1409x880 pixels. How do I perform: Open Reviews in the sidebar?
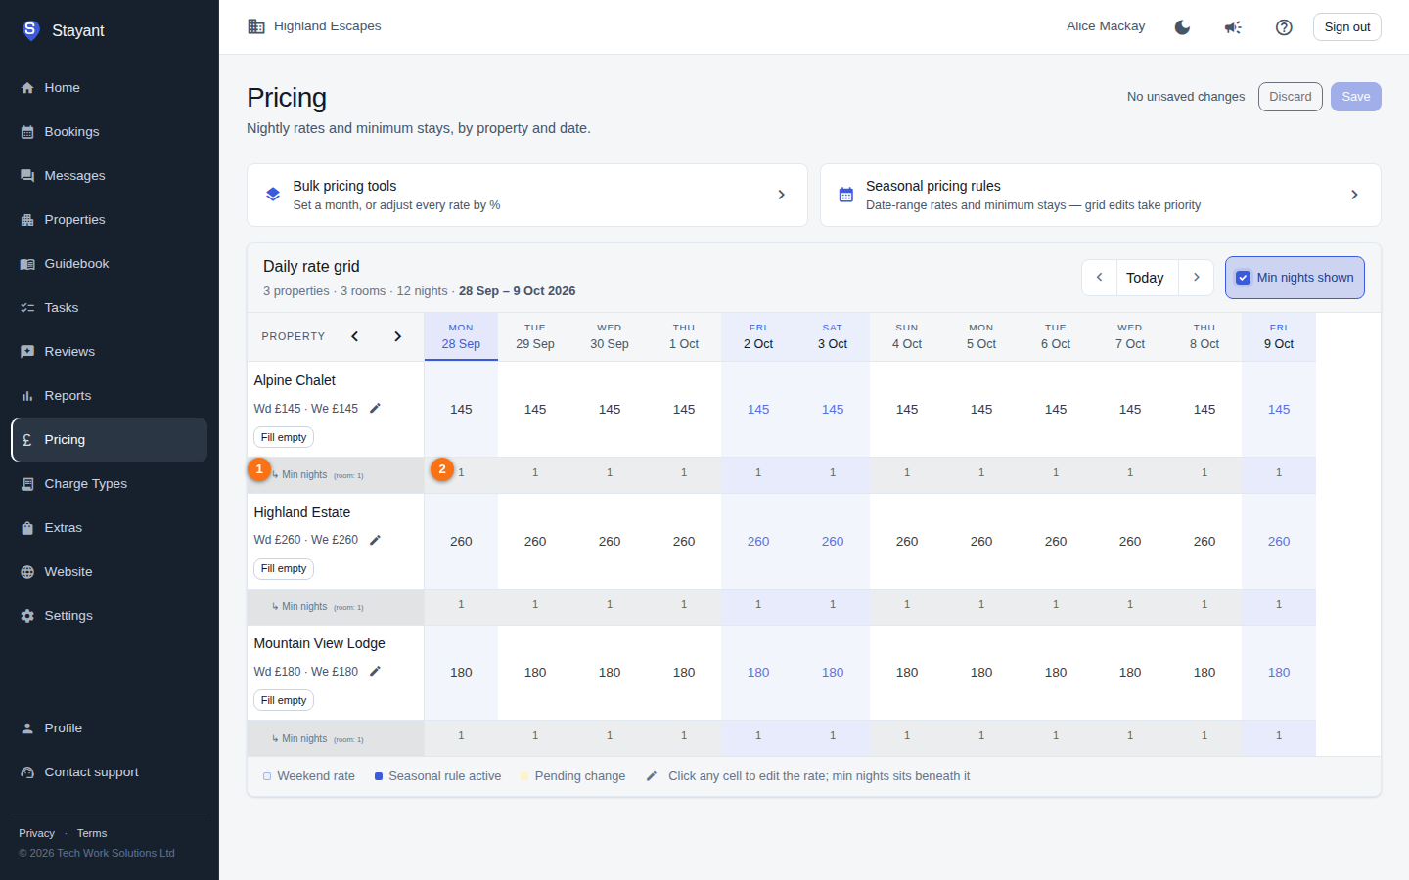pos(109,352)
